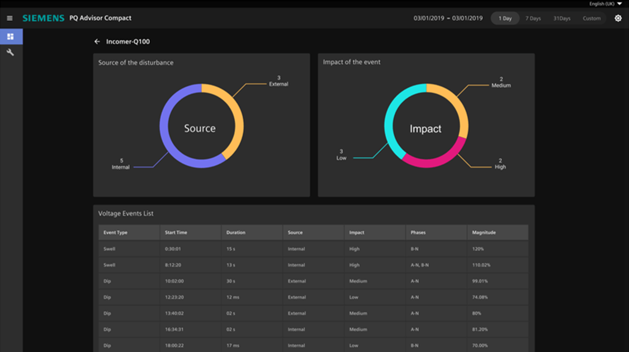Go back using arrow beside Incomer-Q100
This screenshot has width=629, height=352.
97,42
